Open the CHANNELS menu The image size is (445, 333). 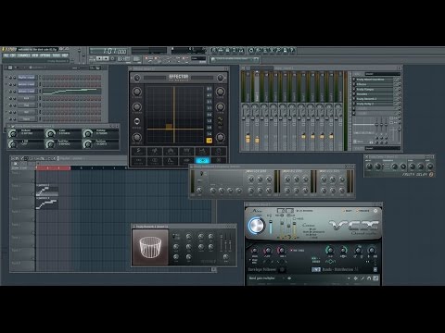(x=24, y=55)
